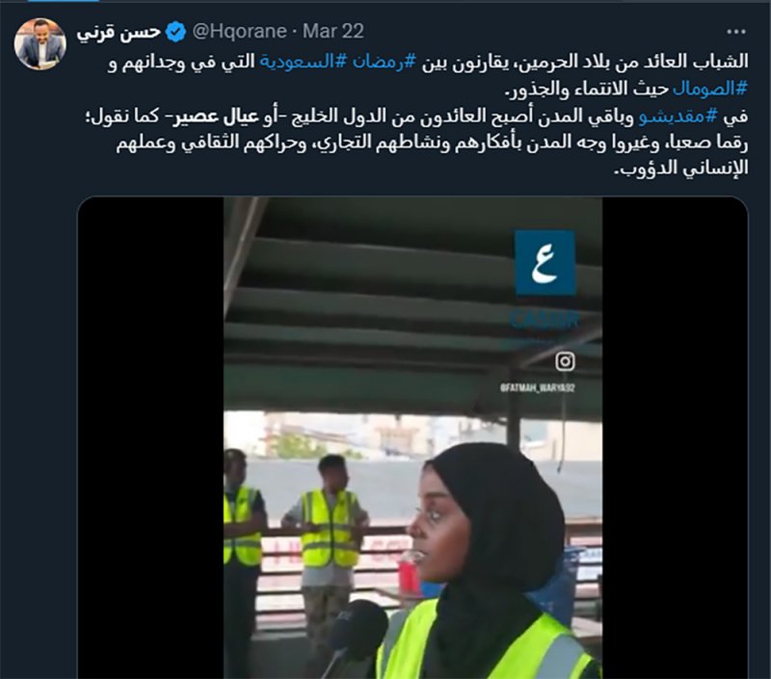Click the blue verified badge beside the name
Screen dimensions: 771x679
tap(175, 32)
